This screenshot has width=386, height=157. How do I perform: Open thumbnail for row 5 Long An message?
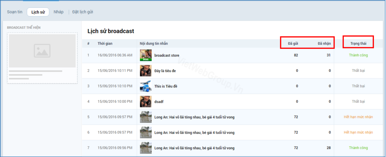click(146, 117)
